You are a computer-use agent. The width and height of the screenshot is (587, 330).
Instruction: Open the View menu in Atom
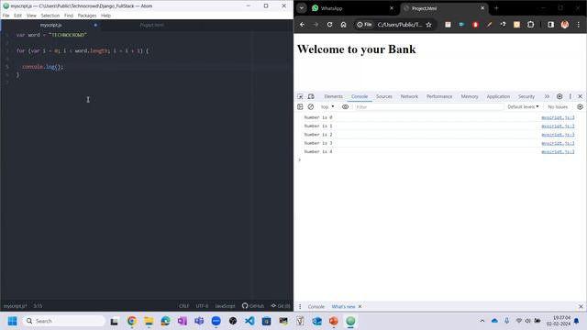pos(31,16)
